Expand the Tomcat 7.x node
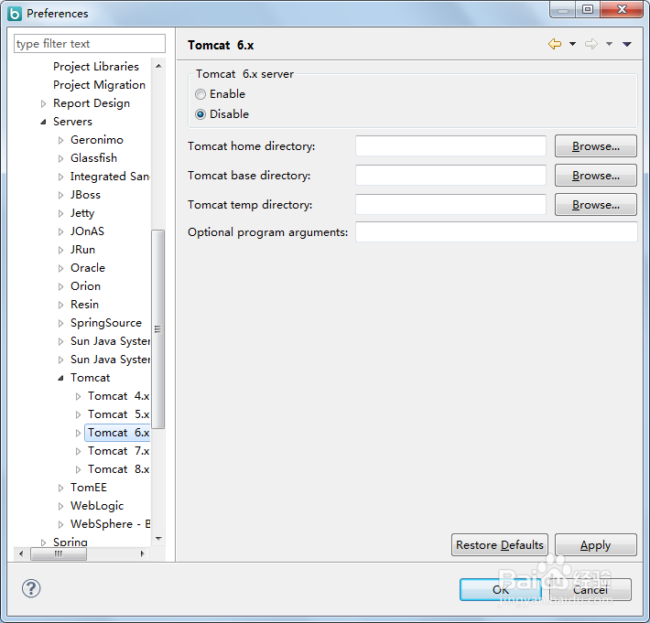The image size is (650, 623). pyautogui.click(x=79, y=451)
